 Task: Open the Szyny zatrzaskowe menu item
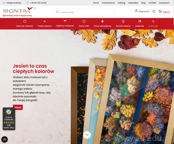point(102,26)
